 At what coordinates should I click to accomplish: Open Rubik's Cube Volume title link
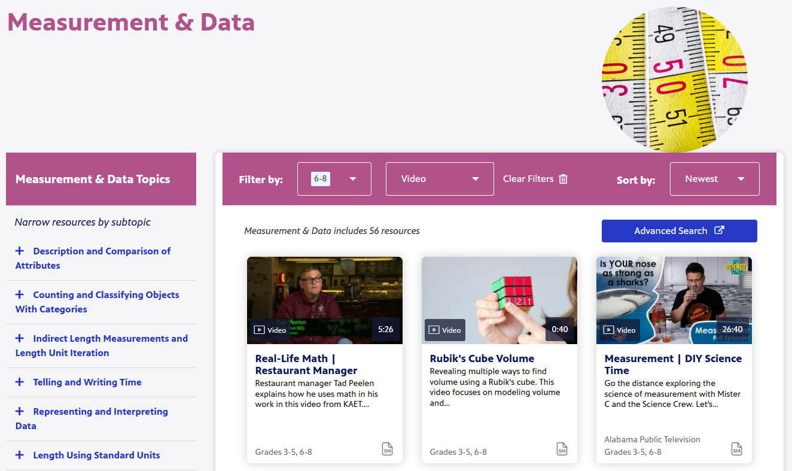(482, 358)
